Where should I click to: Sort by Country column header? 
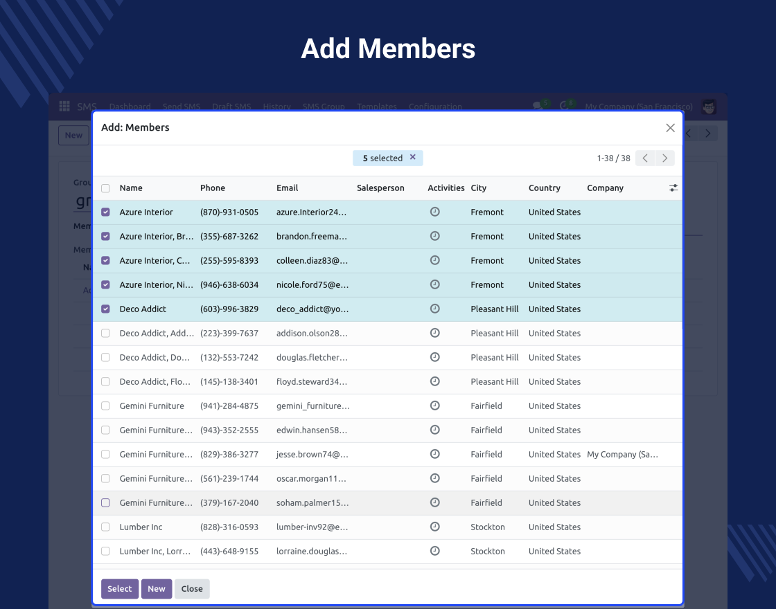tap(544, 188)
